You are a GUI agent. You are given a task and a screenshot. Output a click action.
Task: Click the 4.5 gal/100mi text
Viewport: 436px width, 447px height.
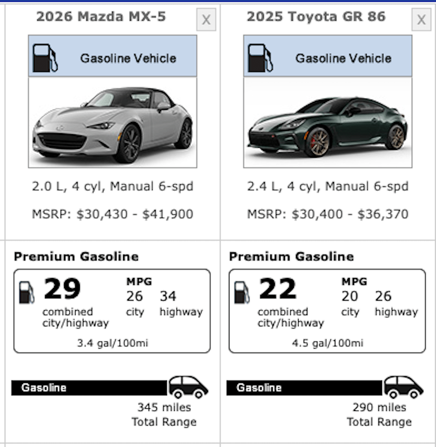[327, 343]
